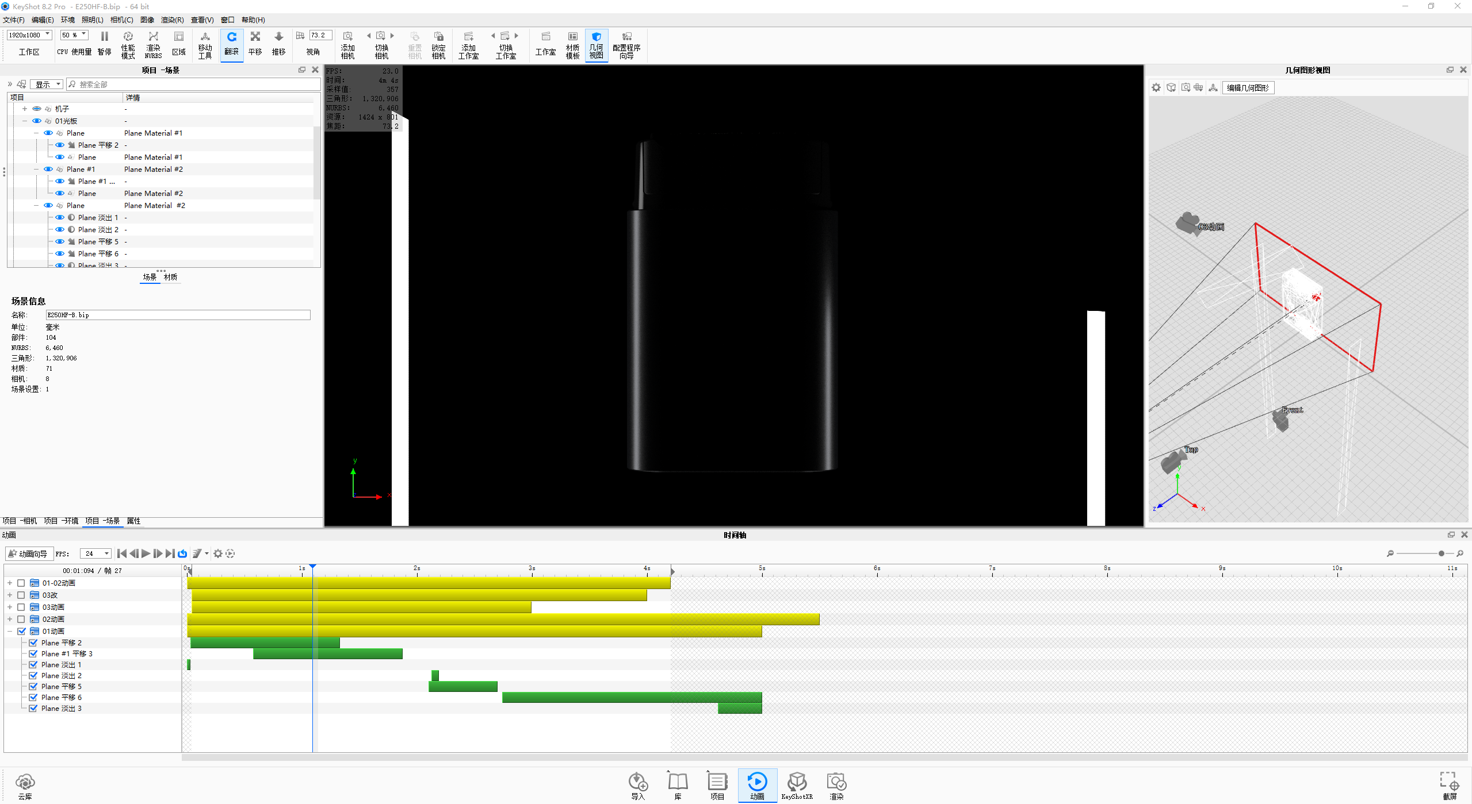Enable the 03改 animation folder checkbox
Viewport: 1472px width, 804px height.
click(21, 595)
